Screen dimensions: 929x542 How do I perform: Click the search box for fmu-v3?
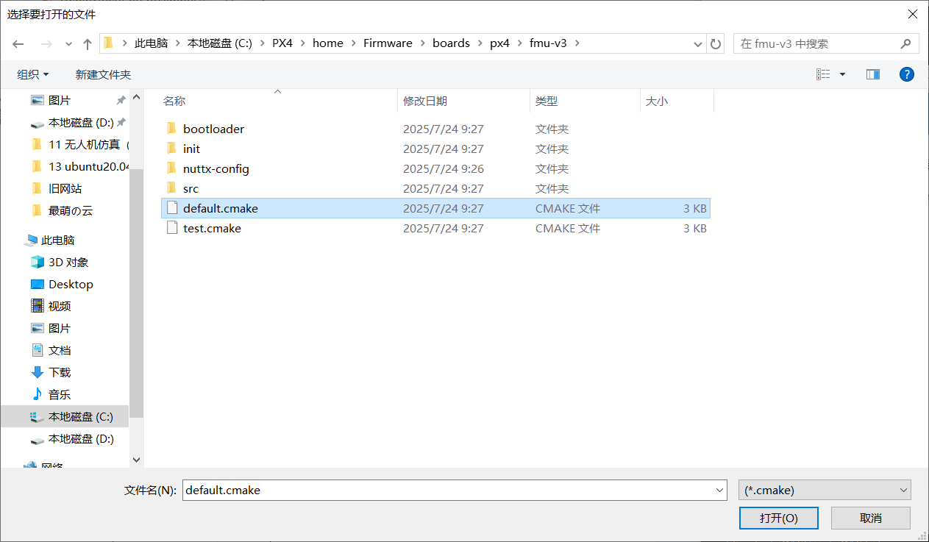coord(816,43)
